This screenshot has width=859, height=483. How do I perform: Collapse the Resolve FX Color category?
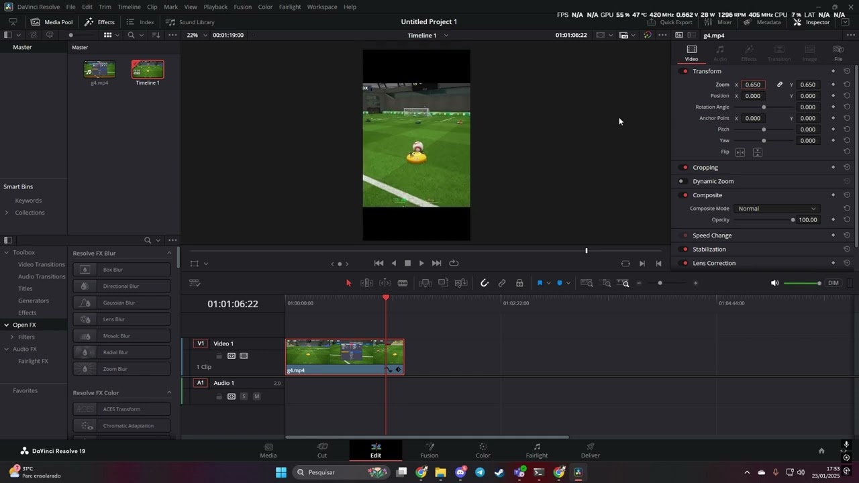point(168,392)
